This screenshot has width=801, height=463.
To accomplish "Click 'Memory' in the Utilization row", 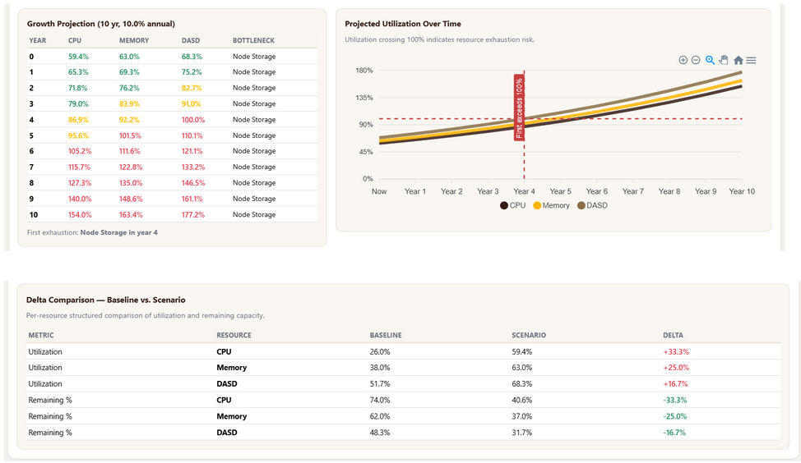I will tap(231, 368).
